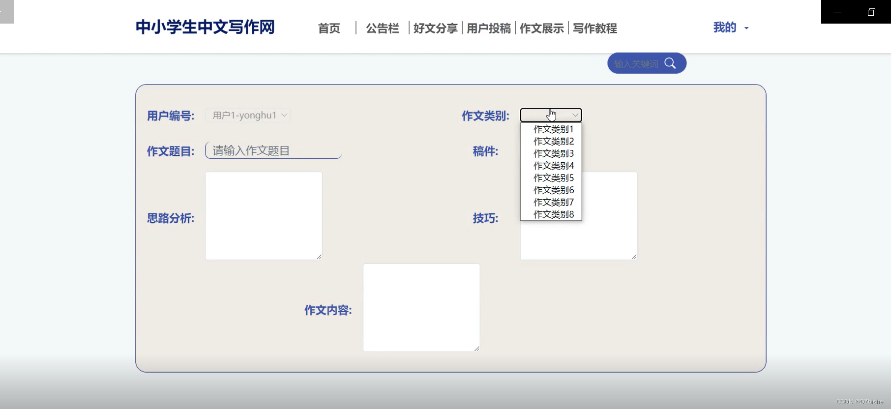Screen dimensions: 891x409
Task: Open the 用户投稿 navigation item
Action: [489, 29]
